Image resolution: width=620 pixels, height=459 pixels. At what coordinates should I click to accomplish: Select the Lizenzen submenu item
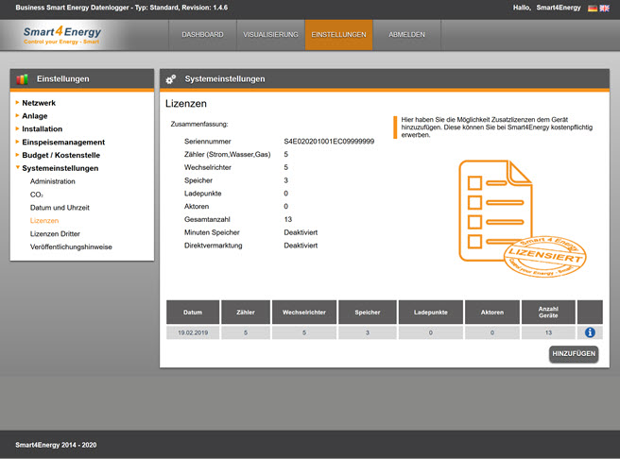44,221
